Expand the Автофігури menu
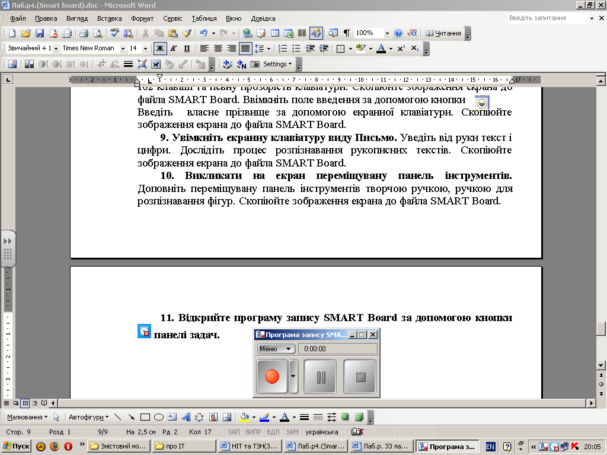 pyautogui.click(x=89, y=417)
